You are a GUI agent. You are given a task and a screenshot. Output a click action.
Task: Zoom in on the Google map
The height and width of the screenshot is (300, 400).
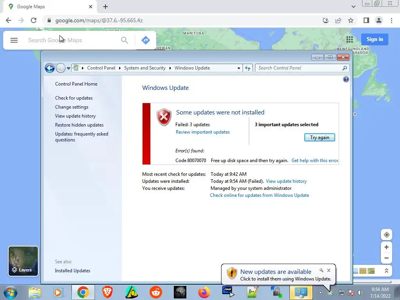click(386, 247)
